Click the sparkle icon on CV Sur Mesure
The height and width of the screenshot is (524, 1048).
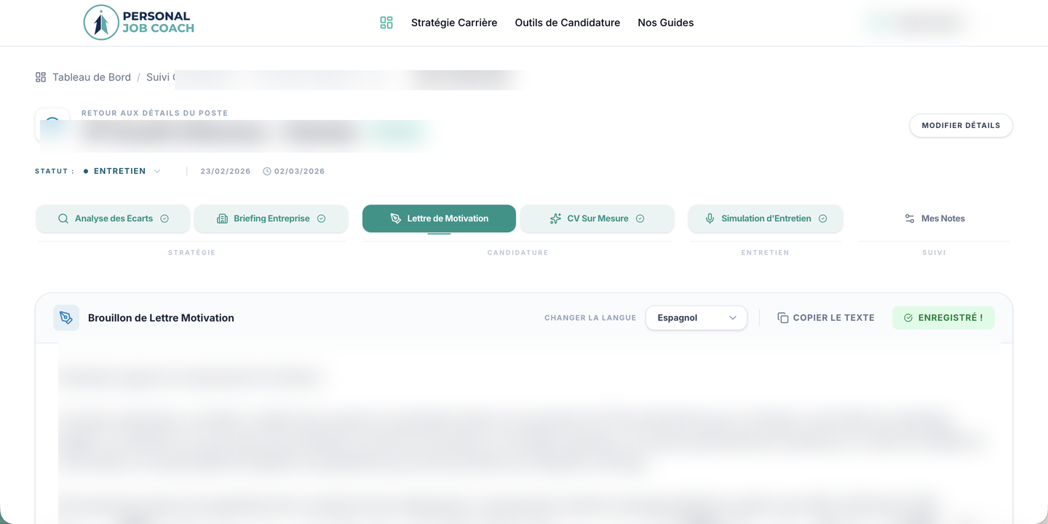click(x=555, y=218)
